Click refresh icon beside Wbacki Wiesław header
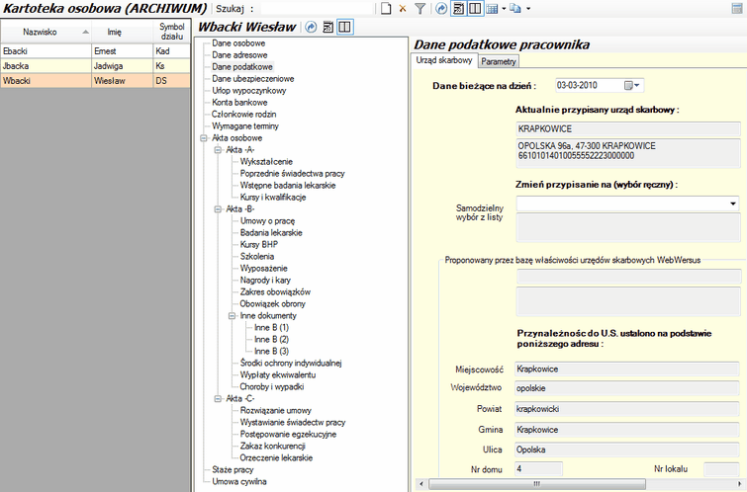Screen dimensions: 747x492 (x=311, y=27)
